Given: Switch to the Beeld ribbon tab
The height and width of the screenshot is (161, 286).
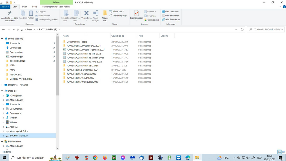Looking at the screenshot, I should (x=35, y=6).
